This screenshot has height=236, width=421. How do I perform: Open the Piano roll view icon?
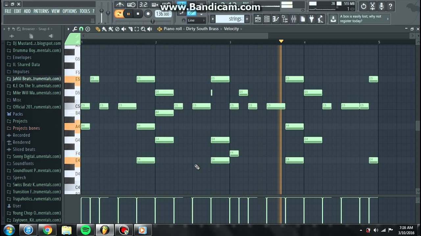click(x=276, y=19)
